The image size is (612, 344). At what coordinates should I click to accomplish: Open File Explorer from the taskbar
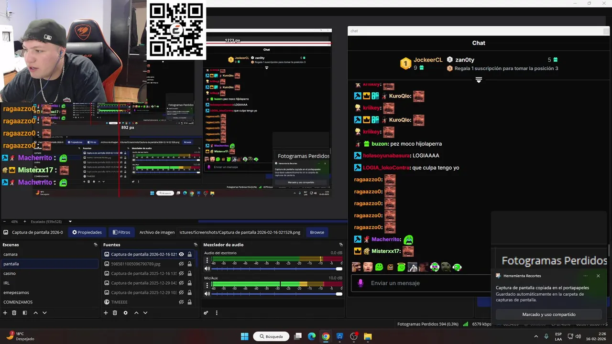pos(368,336)
